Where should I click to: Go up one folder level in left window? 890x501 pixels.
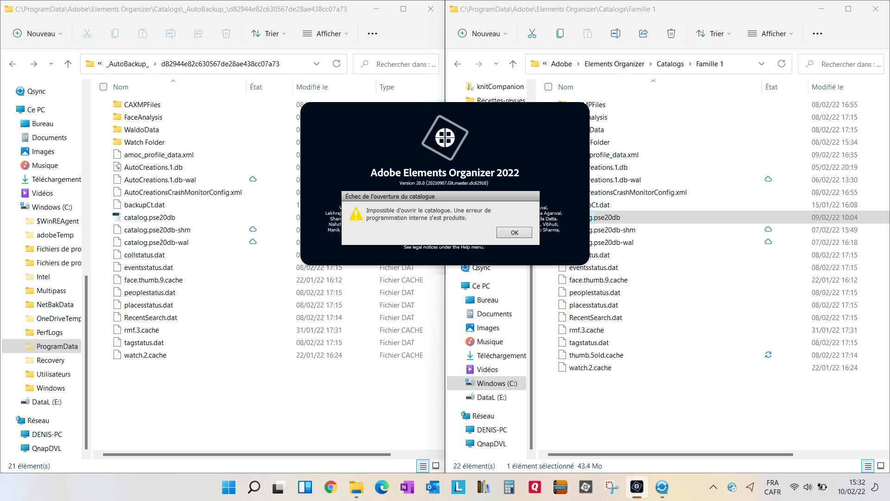[68, 64]
